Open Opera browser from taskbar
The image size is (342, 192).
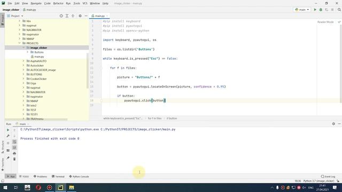[x=38, y=187]
